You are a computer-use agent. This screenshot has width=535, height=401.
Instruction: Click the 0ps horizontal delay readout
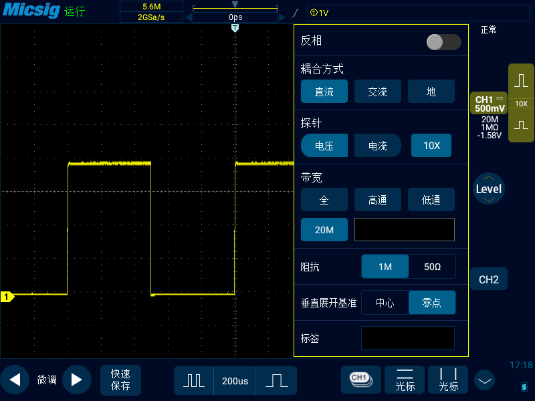[235, 17]
